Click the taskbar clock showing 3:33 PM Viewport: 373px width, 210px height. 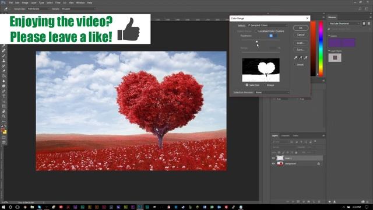pos(357,207)
